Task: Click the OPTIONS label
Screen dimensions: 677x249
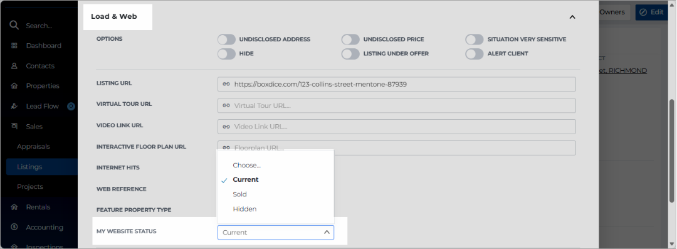Action: pos(109,39)
